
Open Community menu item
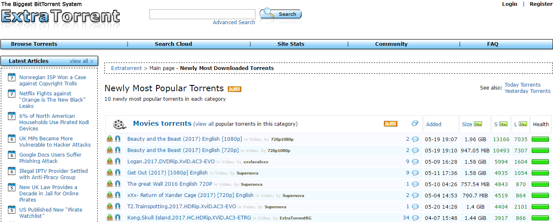pos(391,44)
